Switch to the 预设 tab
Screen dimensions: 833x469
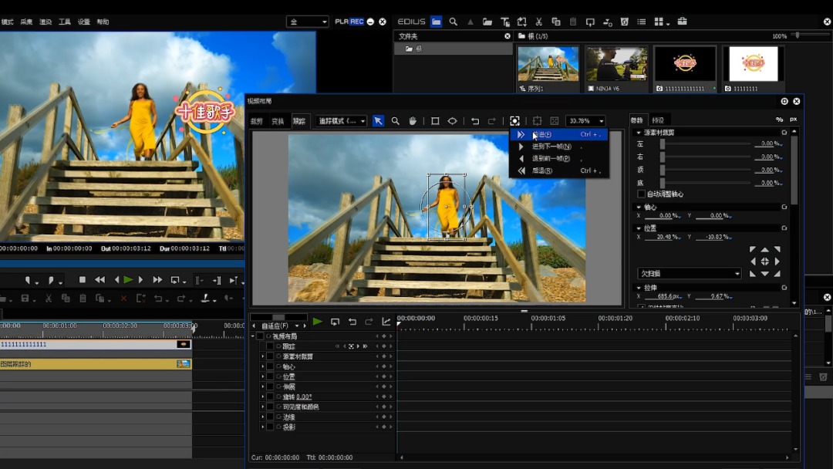point(657,120)
